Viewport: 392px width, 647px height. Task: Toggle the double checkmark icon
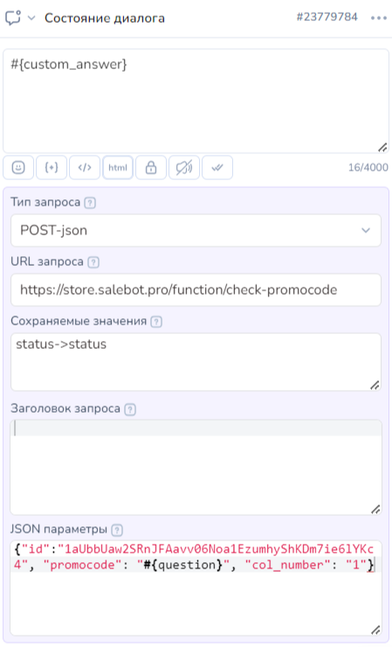click(x=217, y=168)
